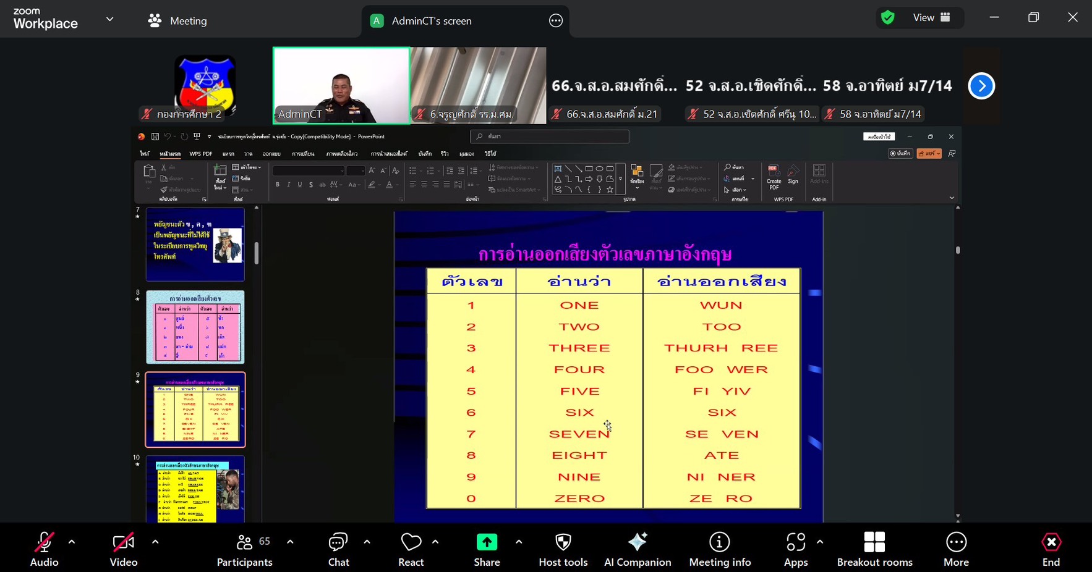The height and width of the screenshot is (572, 1092).
Task: Open the Participants list
Action: [x=245, y=549]
